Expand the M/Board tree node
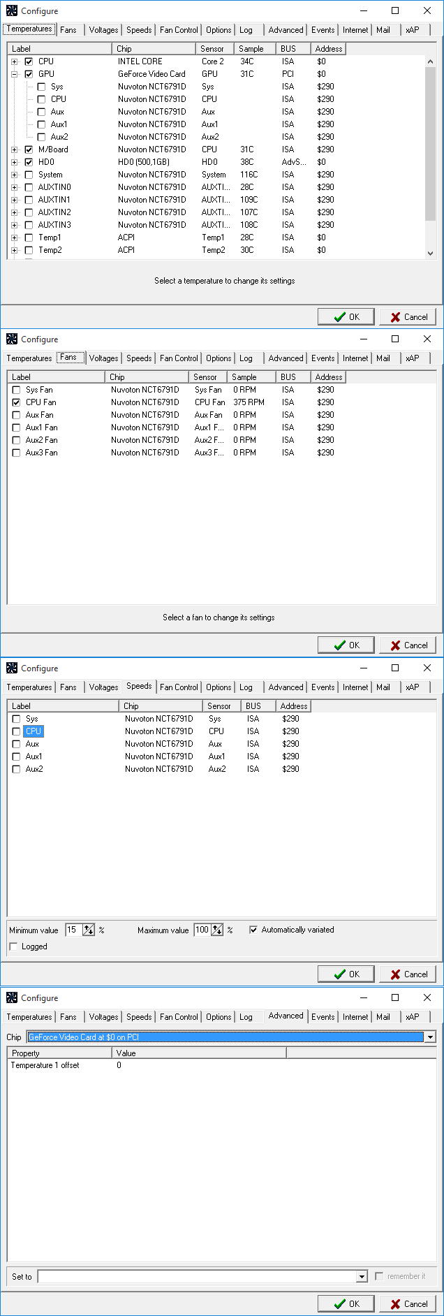The height and width of the screenshot is (1316, 444). [15, 149]
